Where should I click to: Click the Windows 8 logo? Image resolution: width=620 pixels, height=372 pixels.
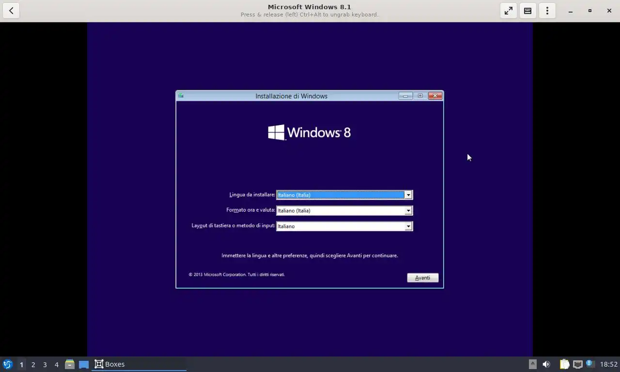pos(310,132)
